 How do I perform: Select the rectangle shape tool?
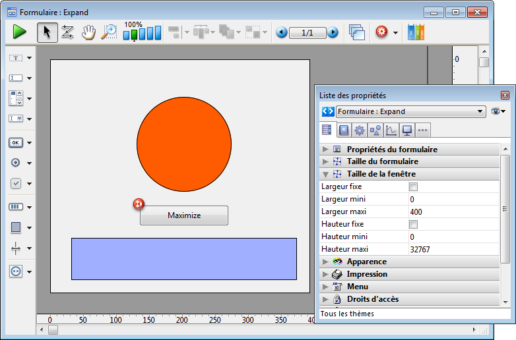coord(16,227)
